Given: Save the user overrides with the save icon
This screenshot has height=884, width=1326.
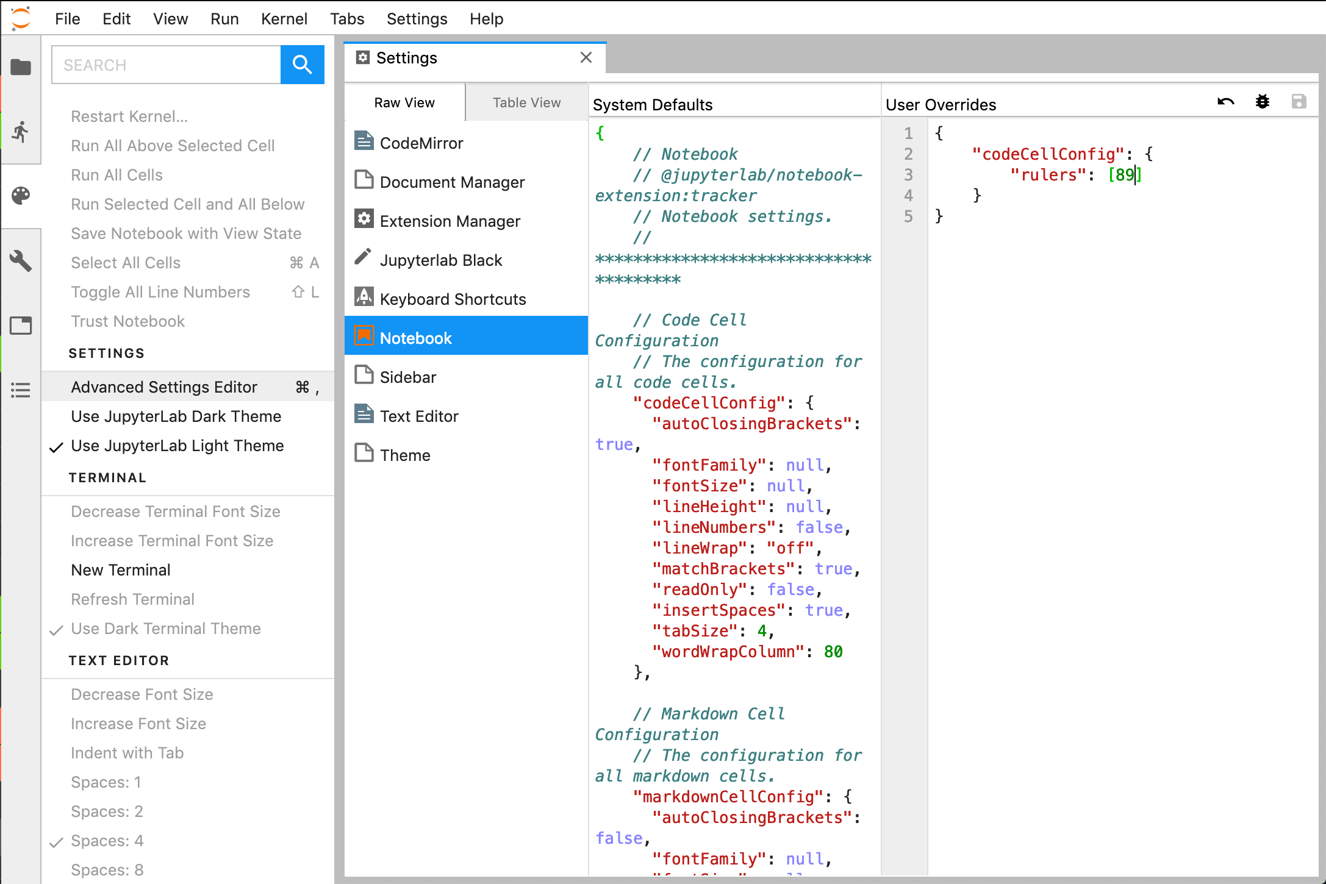Looking at the screenshot, I should coord(1300,102).
